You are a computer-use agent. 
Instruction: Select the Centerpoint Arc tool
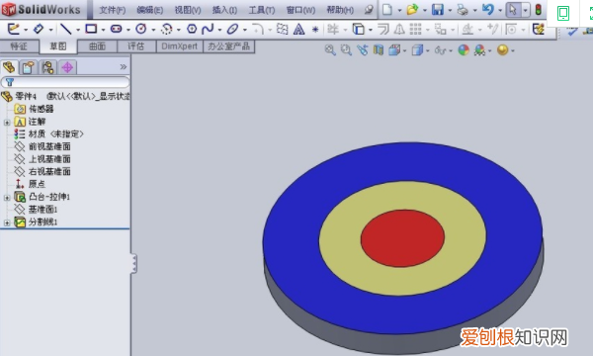(166, 29)
